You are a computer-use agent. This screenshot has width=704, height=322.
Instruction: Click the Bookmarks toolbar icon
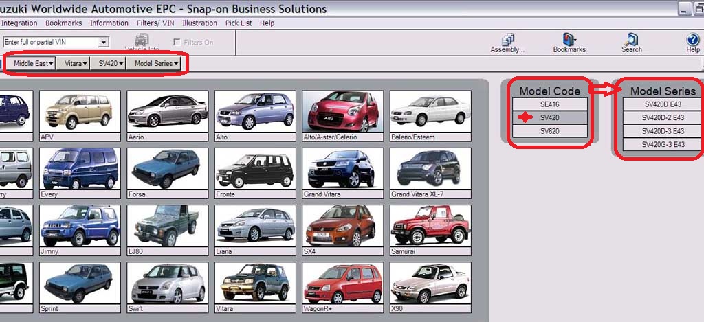(569, 41)
